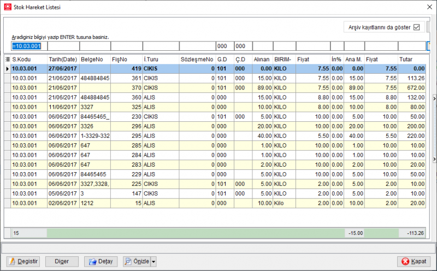Click the Önizle preview magnifier button
Screen dimensions: 437x271
[137, 261]
